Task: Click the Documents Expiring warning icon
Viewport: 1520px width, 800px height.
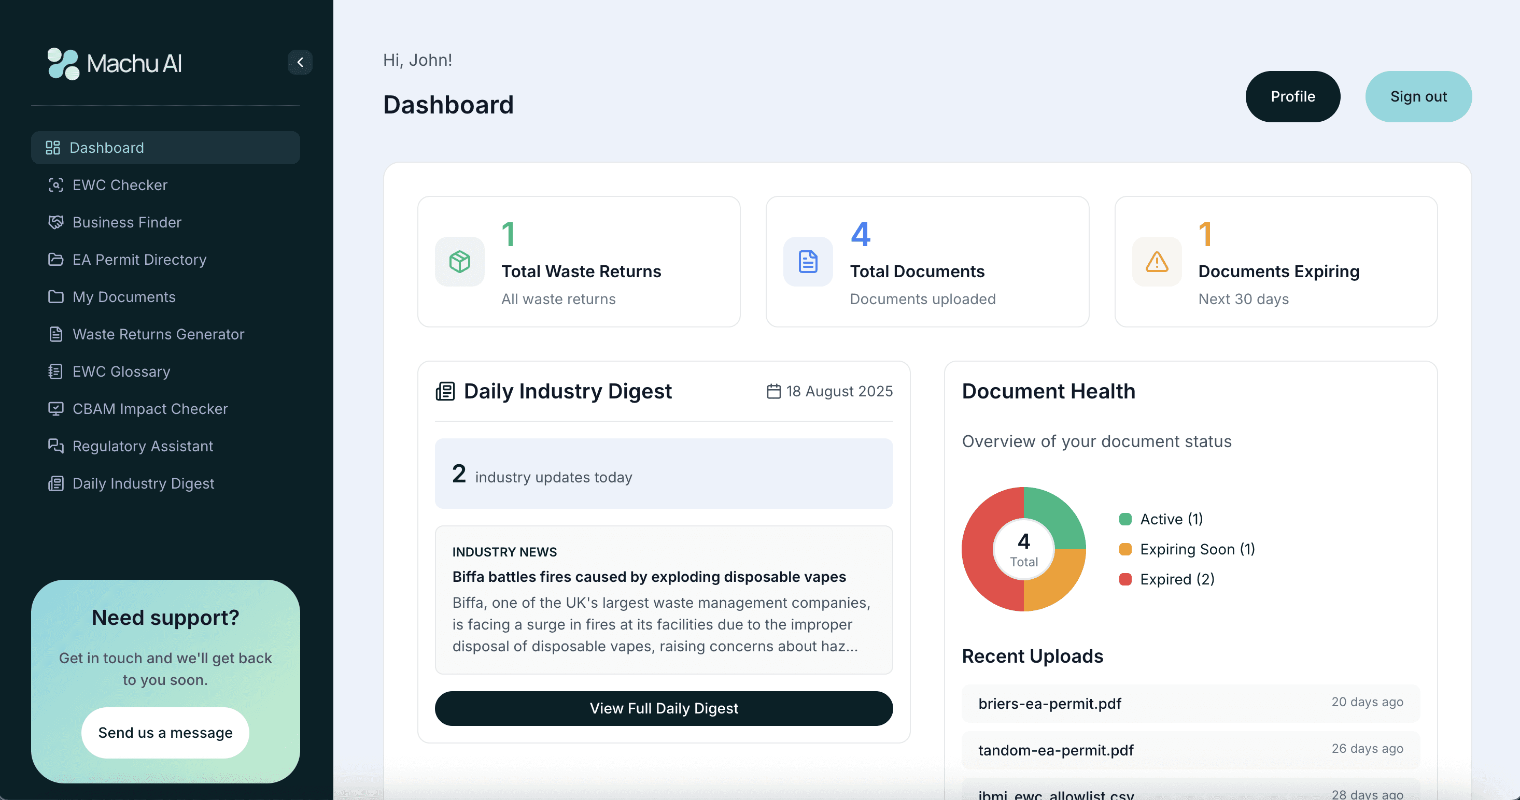Action: pos(1156,262)
